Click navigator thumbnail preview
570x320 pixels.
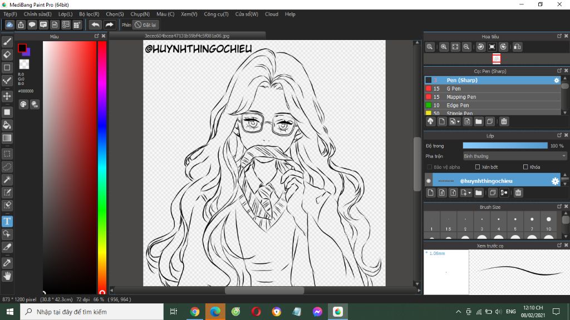pyautogui.click(x=496, y=59)
